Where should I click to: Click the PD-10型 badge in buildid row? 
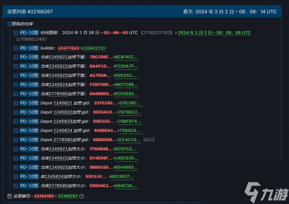click(x=29, y=48)
